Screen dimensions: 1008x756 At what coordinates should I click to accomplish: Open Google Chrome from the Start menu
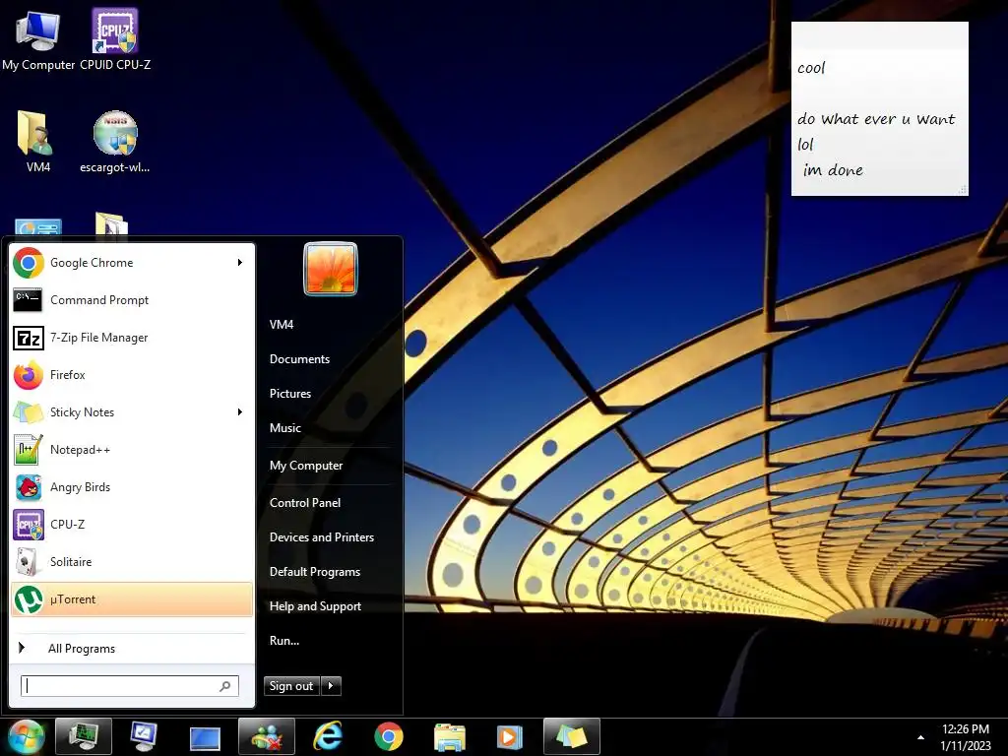[x=132, y=262]
